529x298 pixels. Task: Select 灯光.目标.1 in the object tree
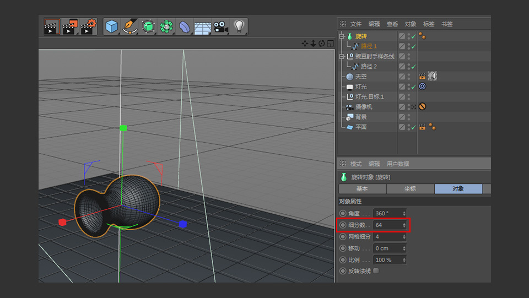click(369, 97)
